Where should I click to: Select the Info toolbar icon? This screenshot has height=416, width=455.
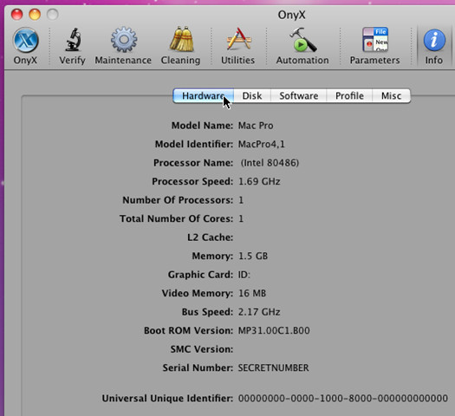[x=434, y=46]
